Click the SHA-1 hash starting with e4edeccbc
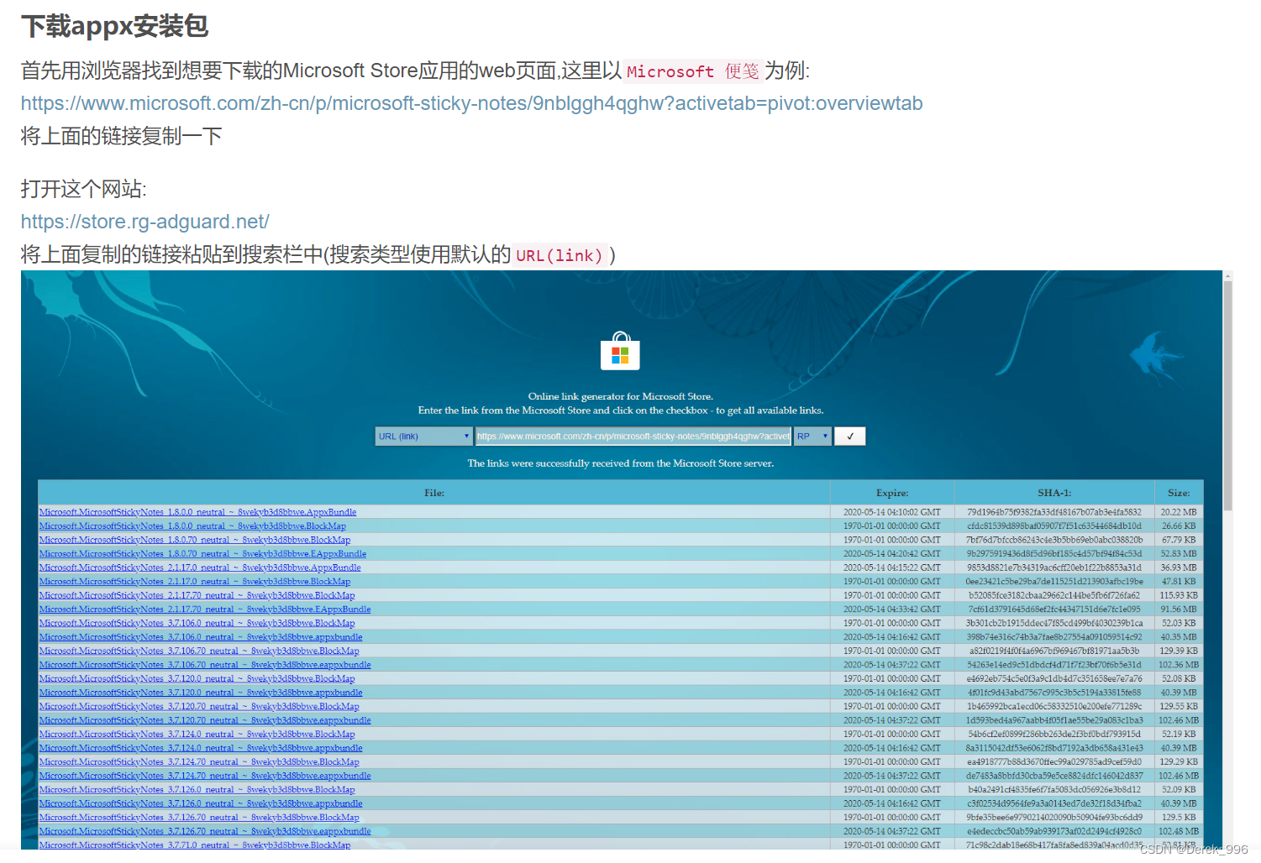1261x863 pixels. pos(1054,831)
